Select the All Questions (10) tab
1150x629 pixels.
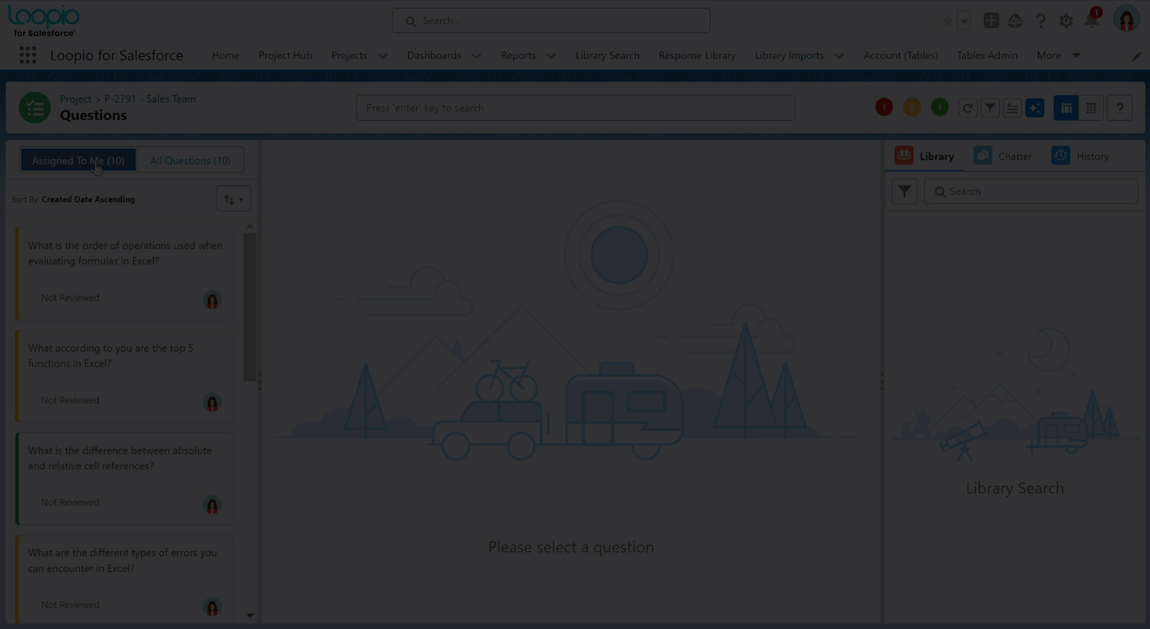point(190,160)
